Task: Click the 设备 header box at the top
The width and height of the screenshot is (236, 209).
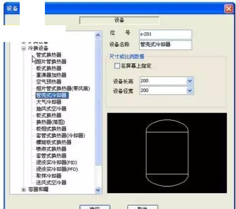Action: 119,20
